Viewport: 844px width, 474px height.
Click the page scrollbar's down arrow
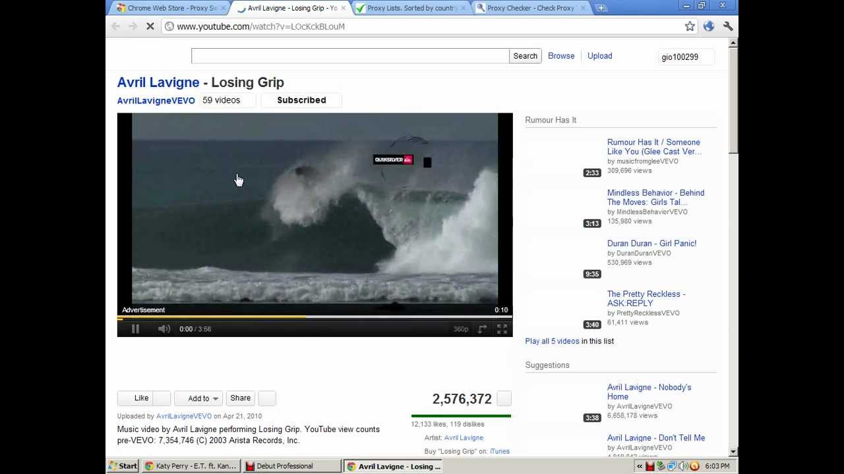(733, 452)
